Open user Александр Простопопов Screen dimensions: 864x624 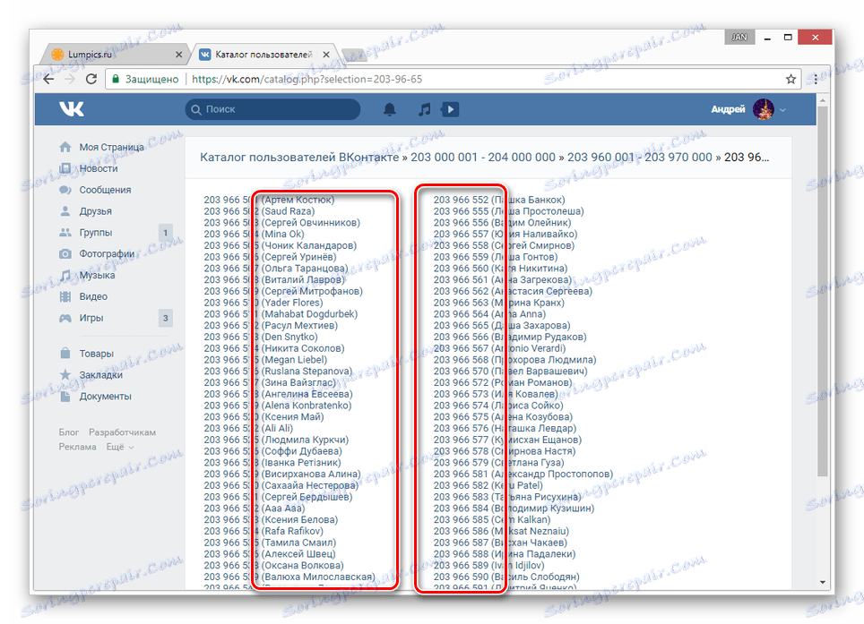point(523,474)
